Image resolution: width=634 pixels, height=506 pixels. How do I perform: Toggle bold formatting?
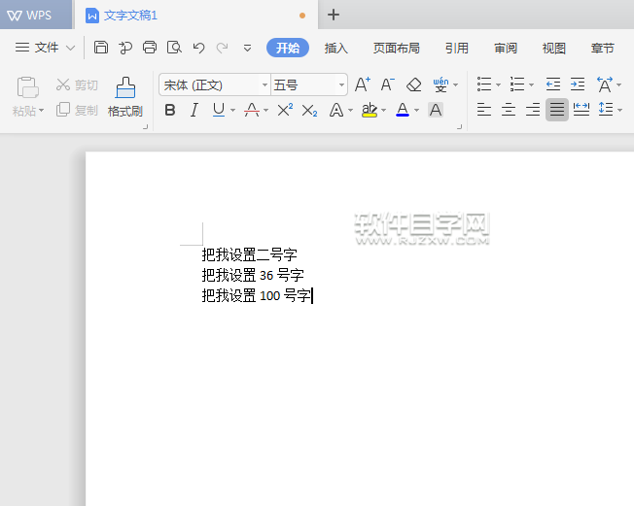(x=170, y=110)
